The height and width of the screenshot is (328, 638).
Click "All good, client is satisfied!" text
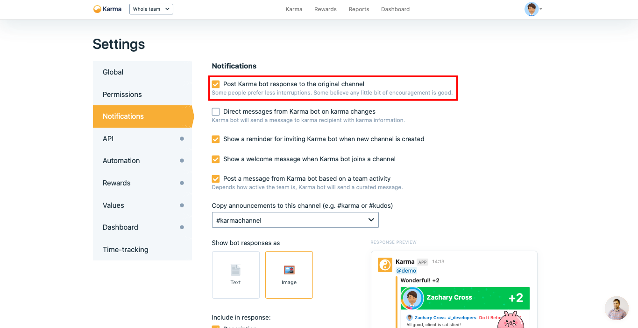pos(433,325)
